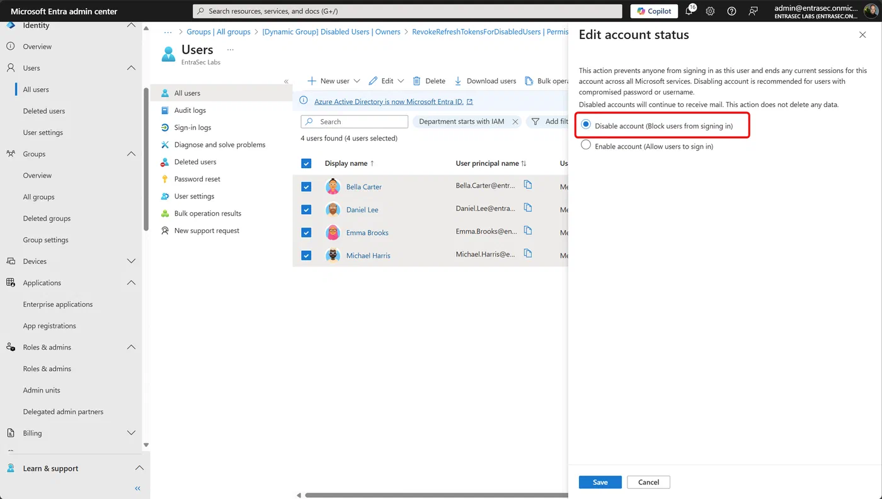
Task: Close the Edit account status panel
Action: [x=862, y=35]
